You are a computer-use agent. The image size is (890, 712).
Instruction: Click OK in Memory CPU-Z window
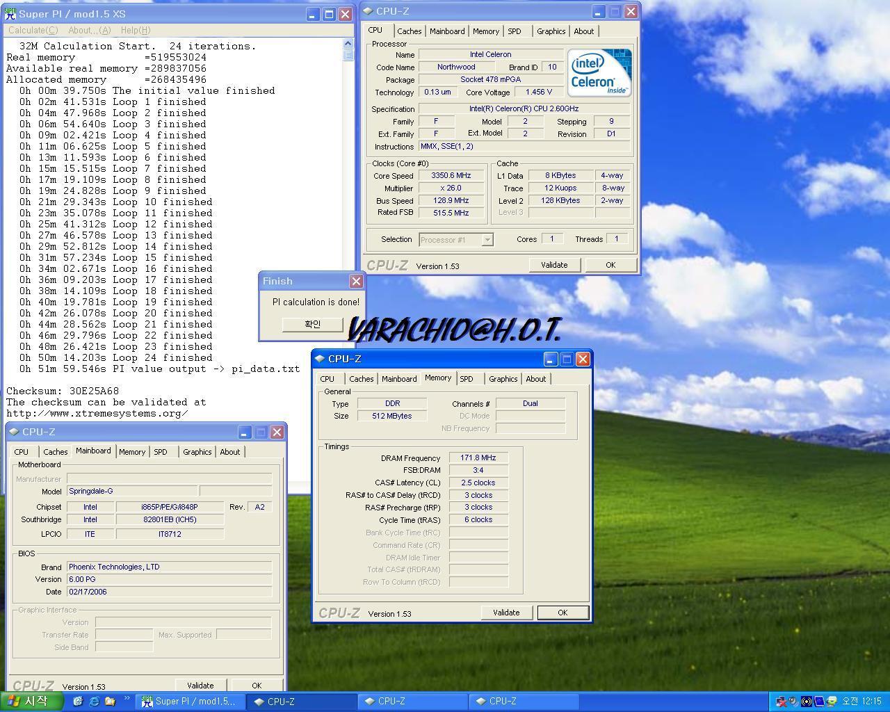coord(563,613)
